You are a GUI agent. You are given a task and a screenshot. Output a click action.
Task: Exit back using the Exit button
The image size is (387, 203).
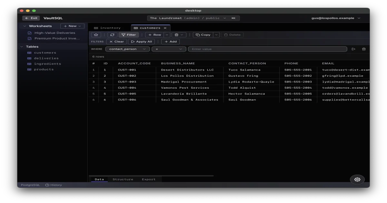click(x=31, y=18)
